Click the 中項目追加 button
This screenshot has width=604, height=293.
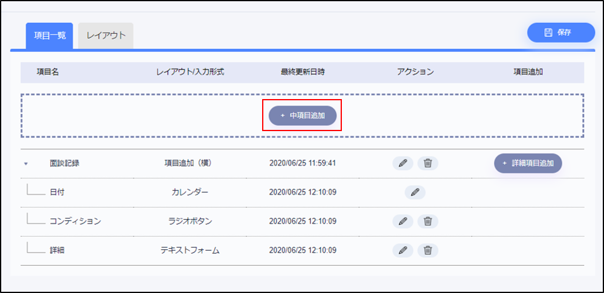pyautogui.click(x=303, y=115)
